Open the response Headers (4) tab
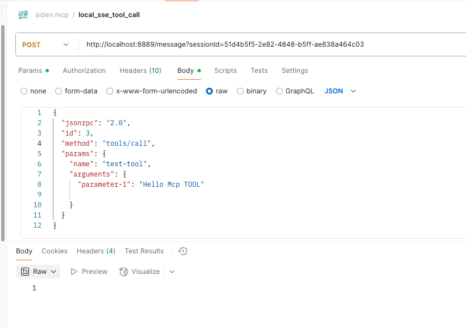This screenshot has height=328, width=466. click(x=96, y=251)
